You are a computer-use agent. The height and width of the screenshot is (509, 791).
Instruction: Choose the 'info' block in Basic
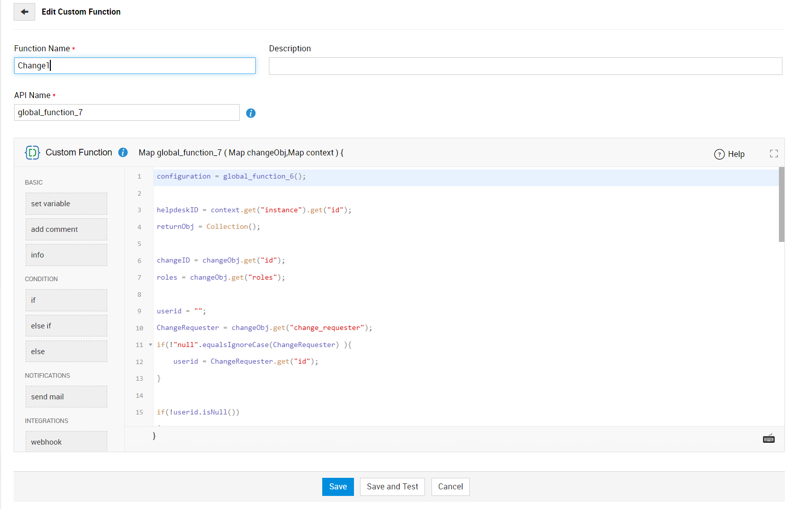(66, 255)
